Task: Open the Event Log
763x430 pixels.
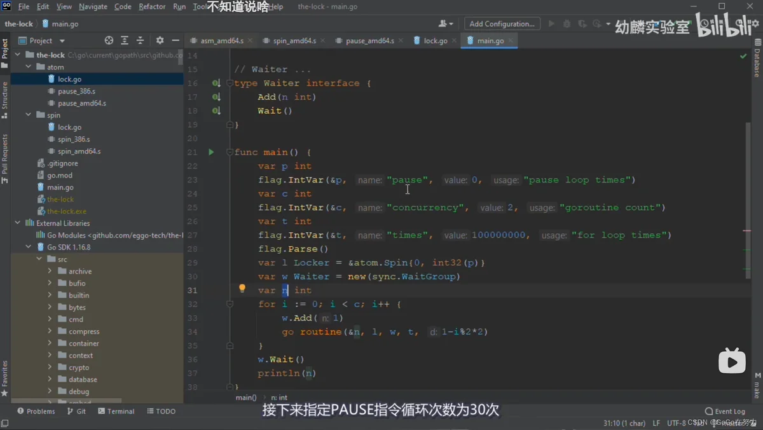Action: tap(725, 412)
